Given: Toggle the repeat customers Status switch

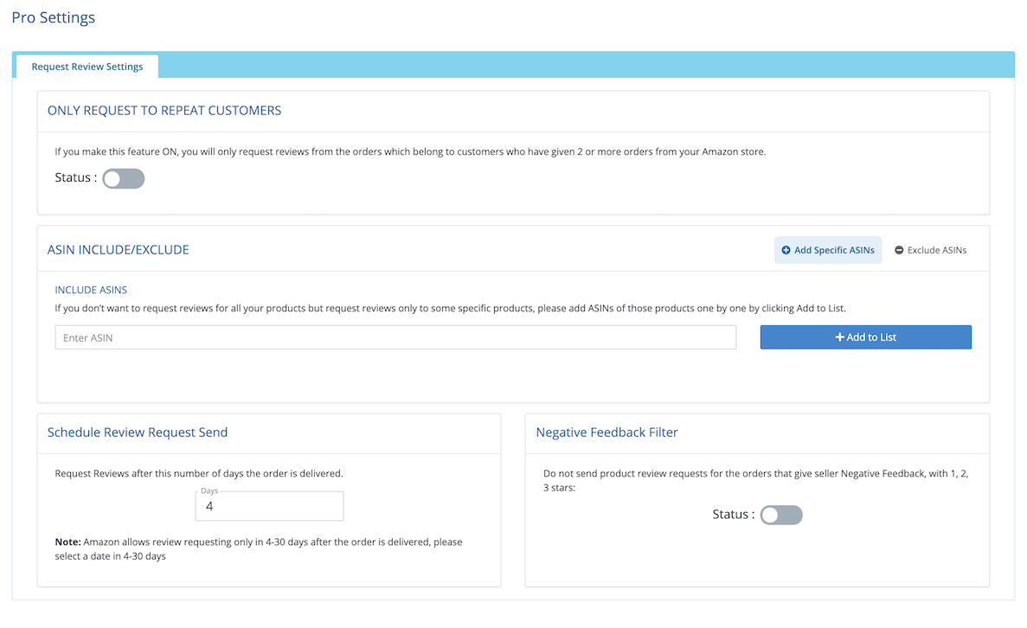Looking at the screenshot, I should coord(123,178).
